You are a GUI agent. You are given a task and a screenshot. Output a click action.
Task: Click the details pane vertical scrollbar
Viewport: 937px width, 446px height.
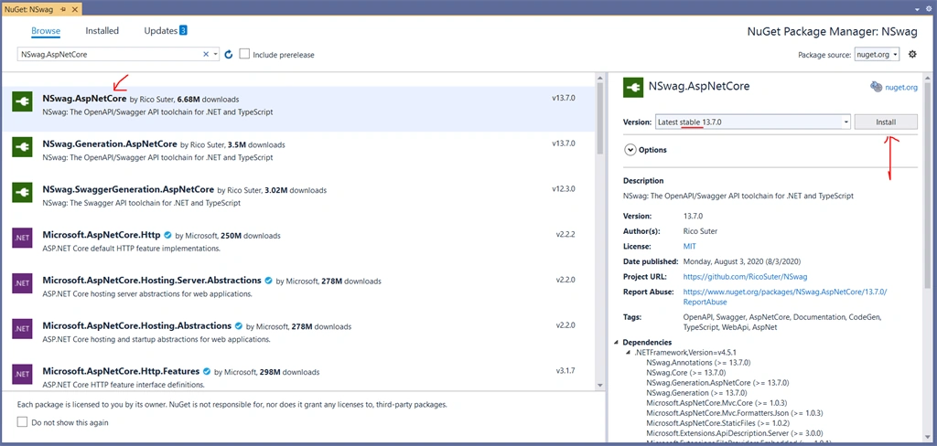[x=927, y=186]
